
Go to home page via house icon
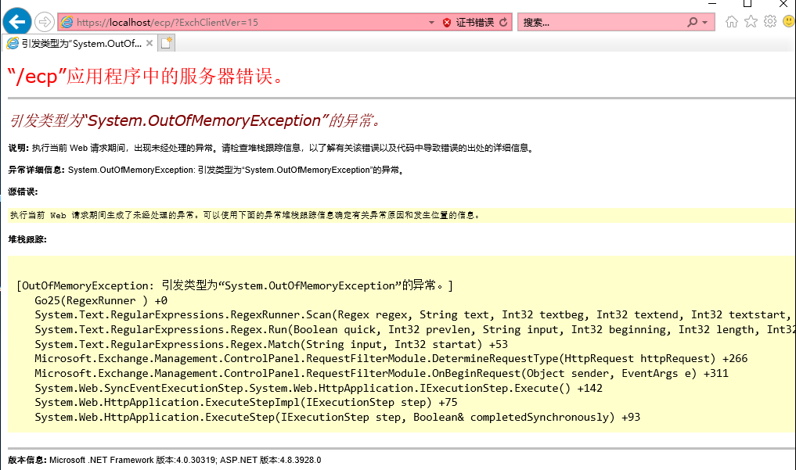(x=732, y=21)
